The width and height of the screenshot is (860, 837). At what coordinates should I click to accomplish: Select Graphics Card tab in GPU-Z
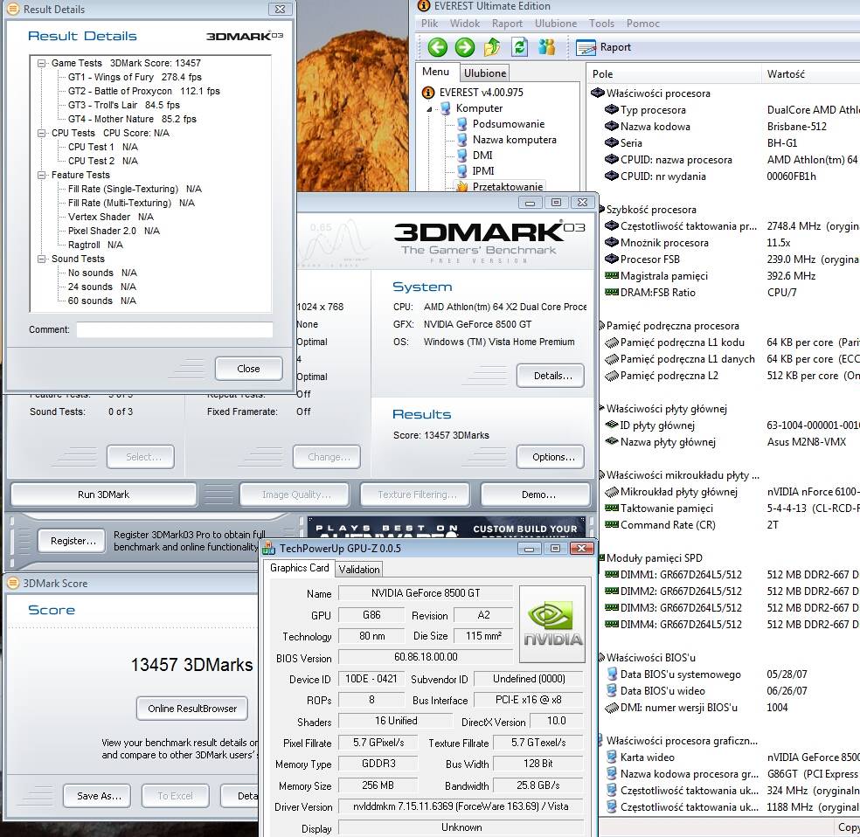pos(299,568)
